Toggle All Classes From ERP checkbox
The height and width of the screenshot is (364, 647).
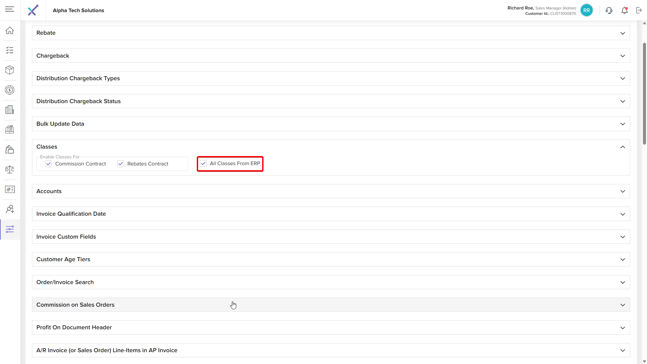pos(203,163)
